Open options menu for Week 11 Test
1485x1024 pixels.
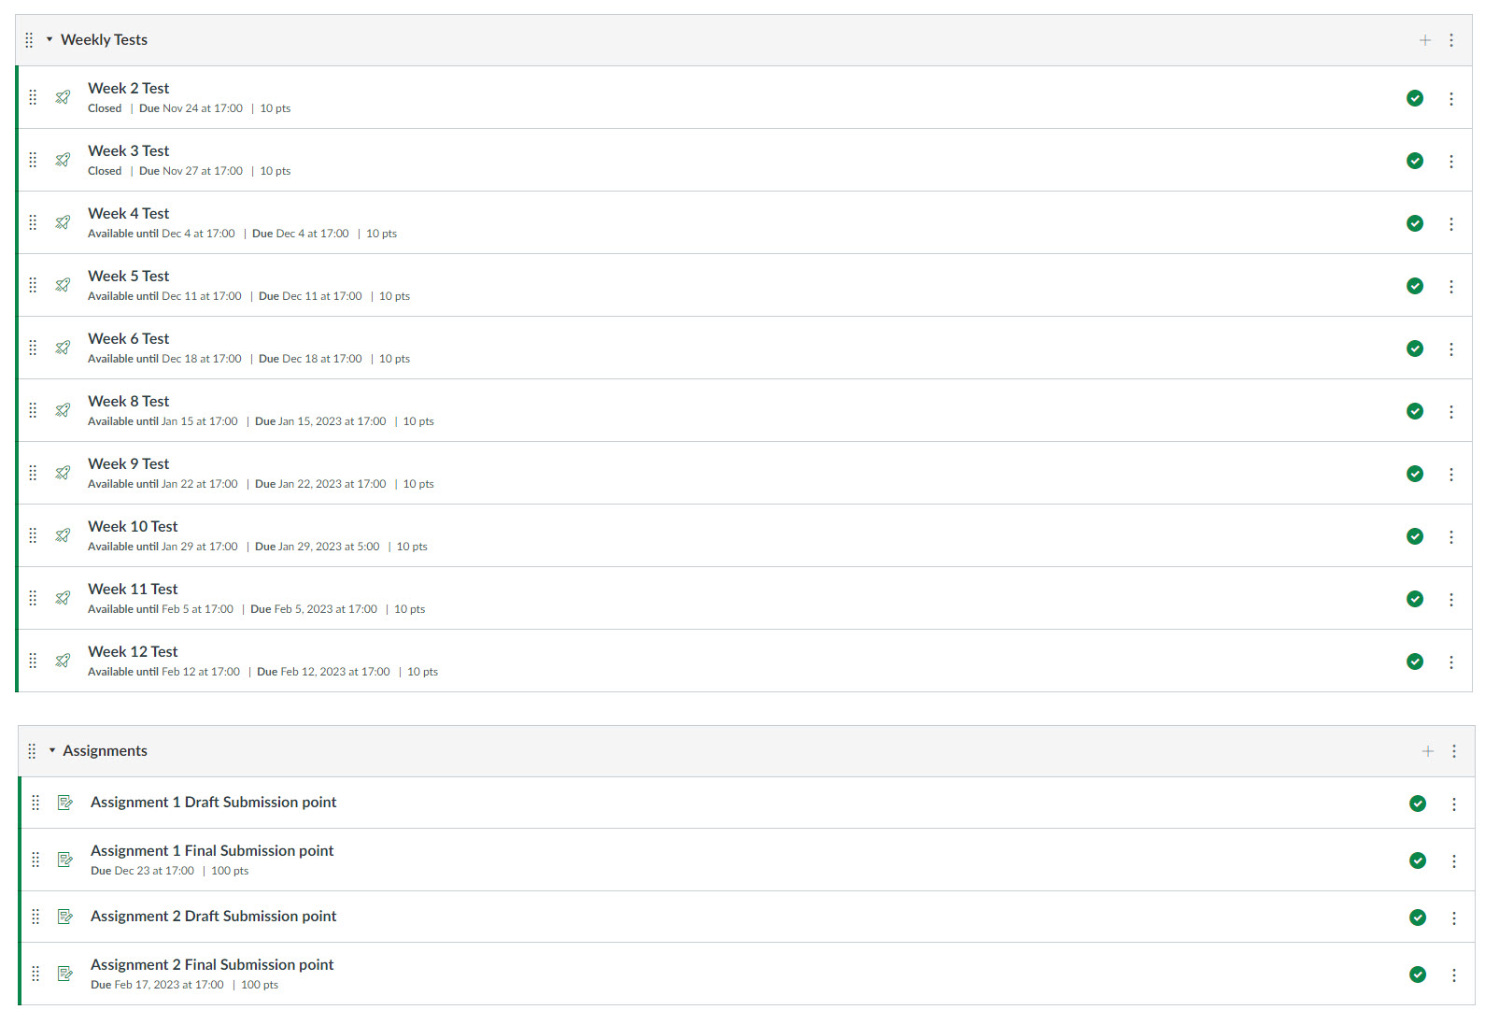click(x=1451, y=600)
